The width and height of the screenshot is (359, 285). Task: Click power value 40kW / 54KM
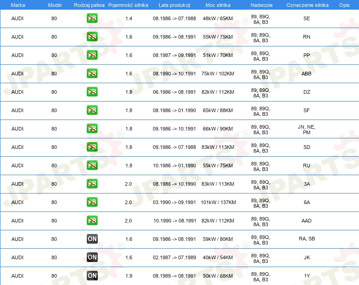tap(218, 257)
